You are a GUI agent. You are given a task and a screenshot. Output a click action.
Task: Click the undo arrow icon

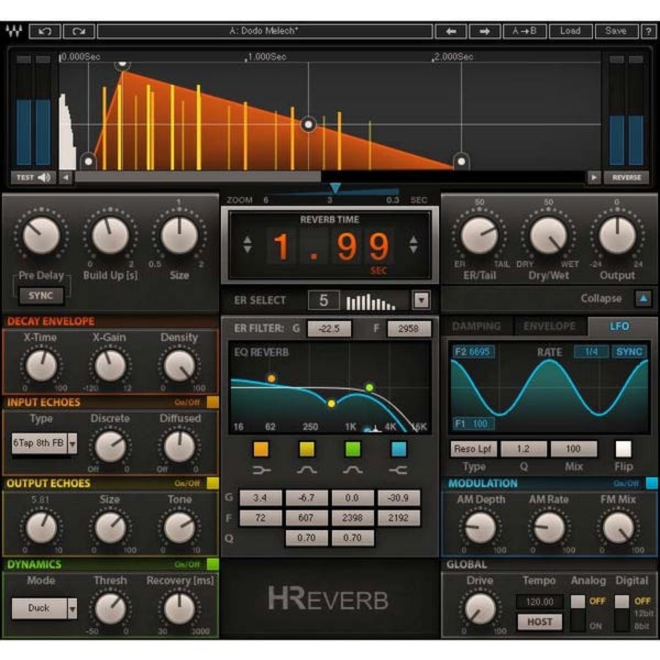pos(46,31)
